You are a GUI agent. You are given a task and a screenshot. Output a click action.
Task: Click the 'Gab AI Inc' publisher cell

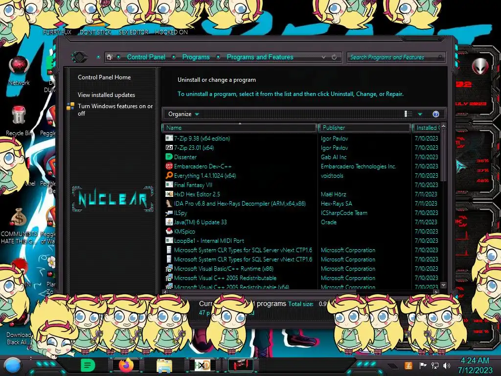click(x=334, y=157)
